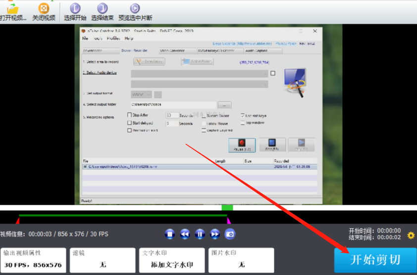
Task: Take a snapshot with camera icon
Action: tap(230, 234)
